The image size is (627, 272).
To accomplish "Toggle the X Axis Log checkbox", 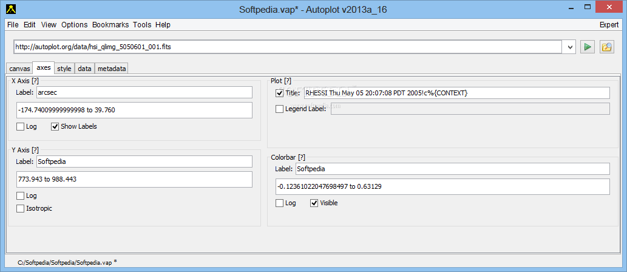I will click(21, 127).
